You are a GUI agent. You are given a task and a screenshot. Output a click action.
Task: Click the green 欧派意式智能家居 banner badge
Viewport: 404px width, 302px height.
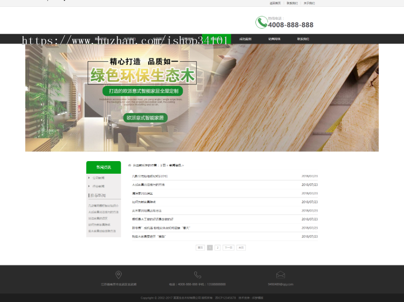(145, 118)
